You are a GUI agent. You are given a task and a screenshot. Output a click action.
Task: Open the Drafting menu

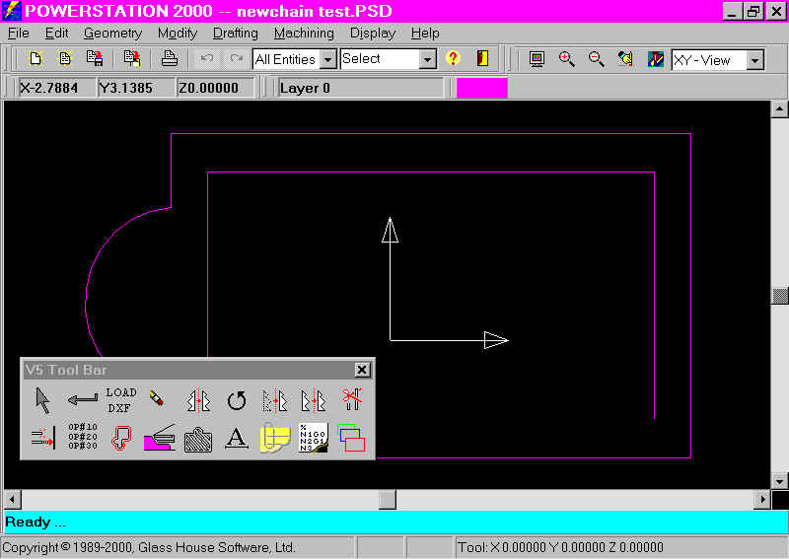(236, 34)
